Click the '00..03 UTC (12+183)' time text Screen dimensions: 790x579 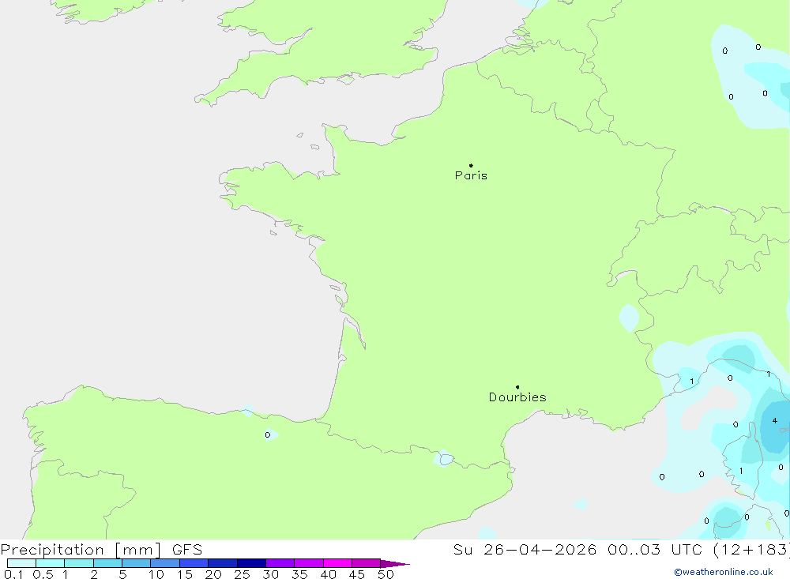[x=698, y=549]
